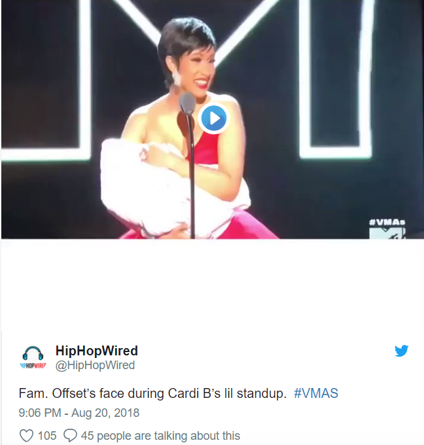The image size is (424, 445).
Task: Follow the #VMAS hashtag link
Action: (316, 393)
